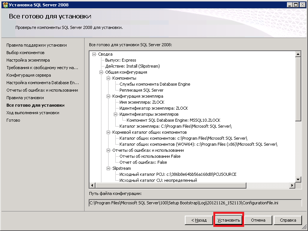Click the Назад button
The height and width of the screenshot is (231, 308).
(x=198, y=220)
